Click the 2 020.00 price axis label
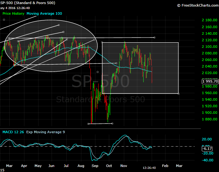The image size is (219, 172). coord(210,73)
